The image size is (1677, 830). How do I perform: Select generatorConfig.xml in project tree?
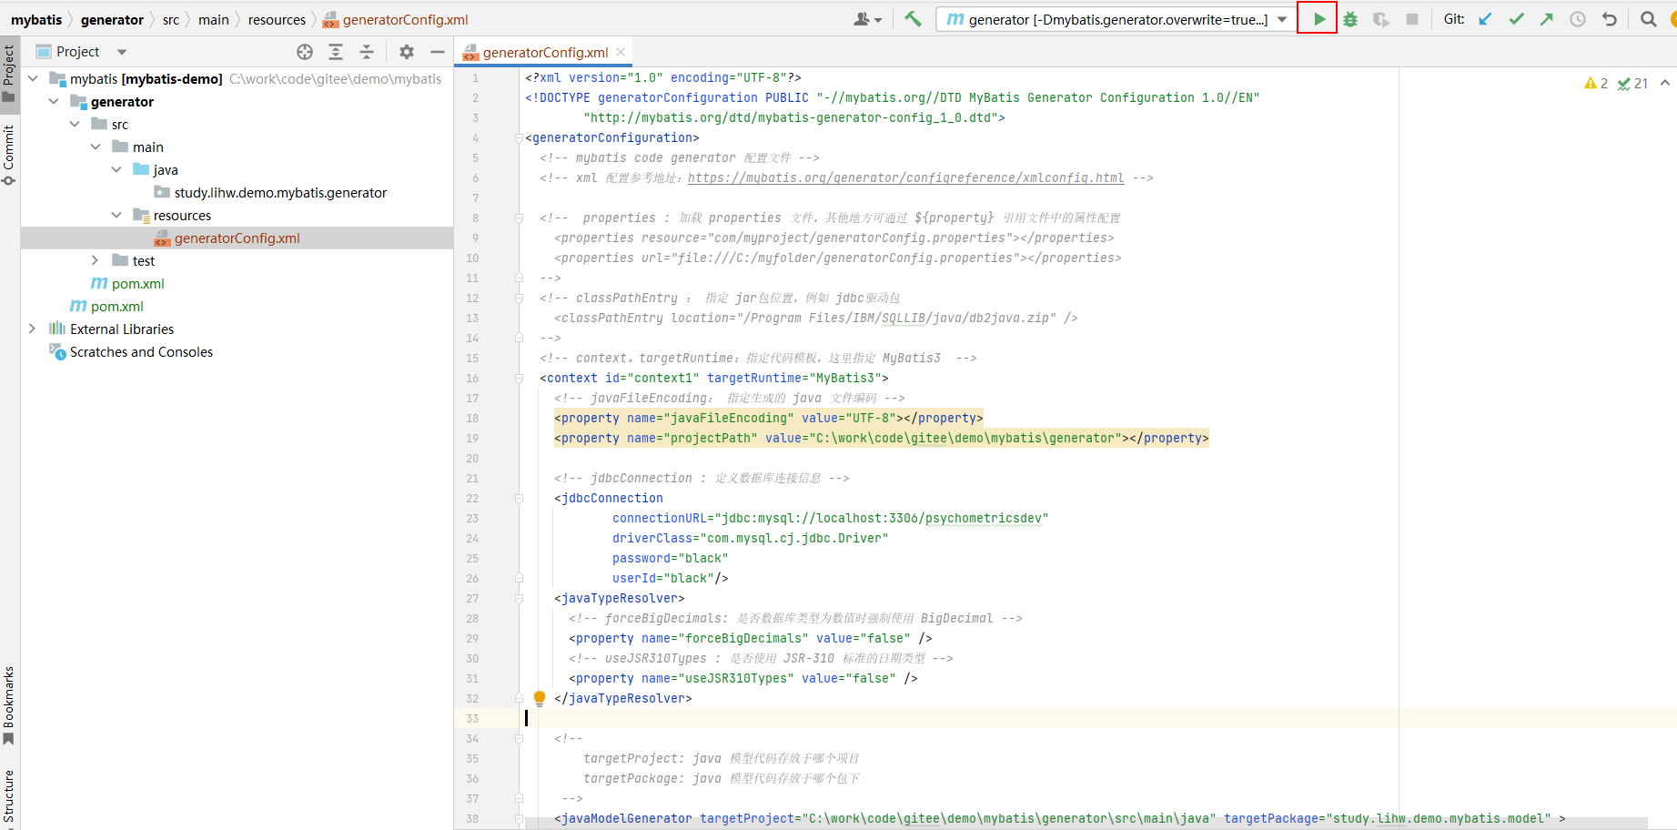click(x=237, y=238)
